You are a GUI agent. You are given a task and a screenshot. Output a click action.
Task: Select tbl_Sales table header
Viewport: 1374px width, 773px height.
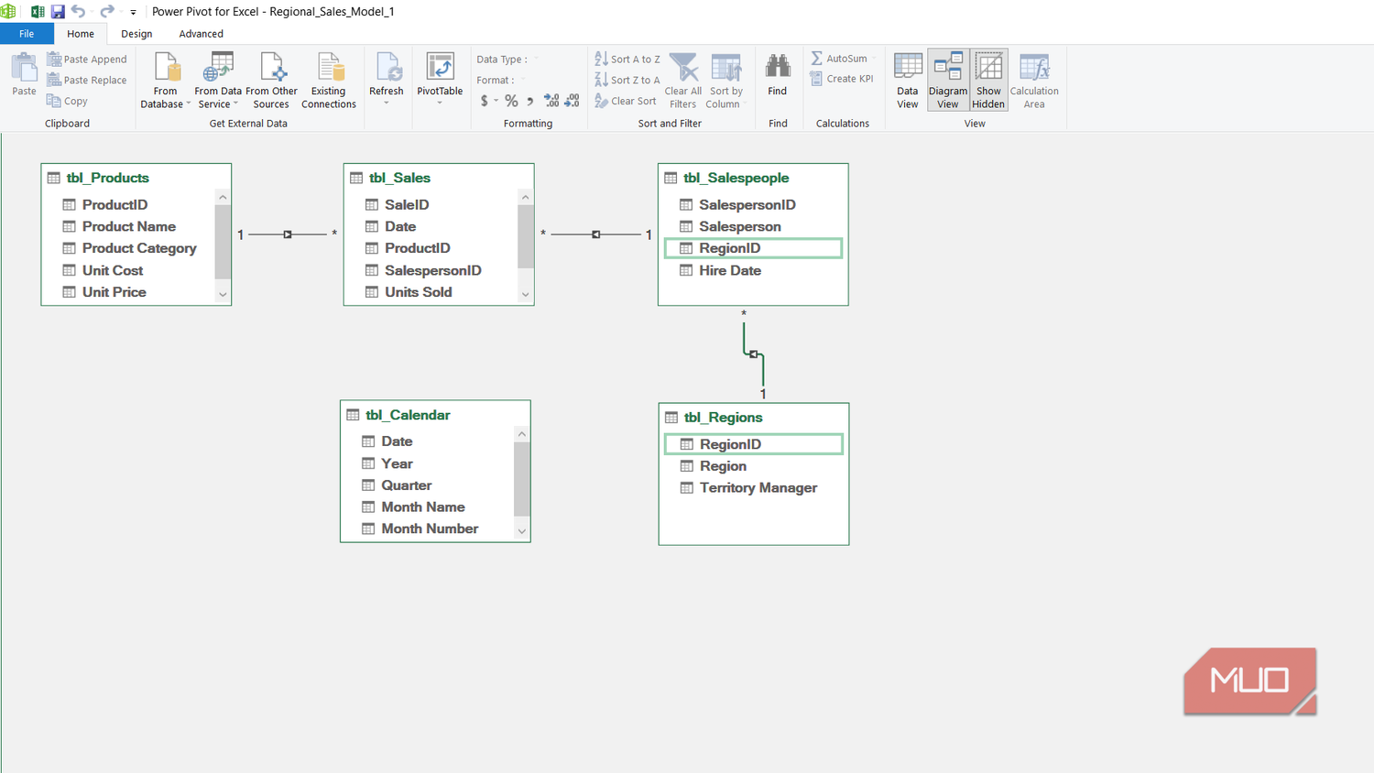(x=439, y=178)
